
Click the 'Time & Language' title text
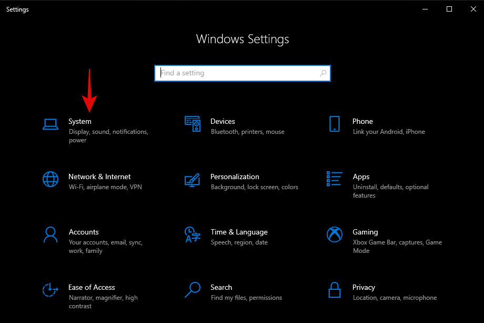(x=239, y=232)
